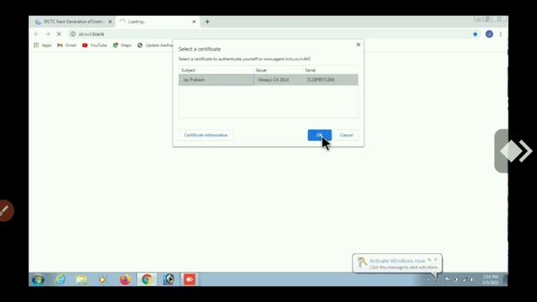Confirm certificate selection with OK button
Image resolution: width=537 pixels, height=302 pixels.
pyautogui.click(x=319, y=135)
